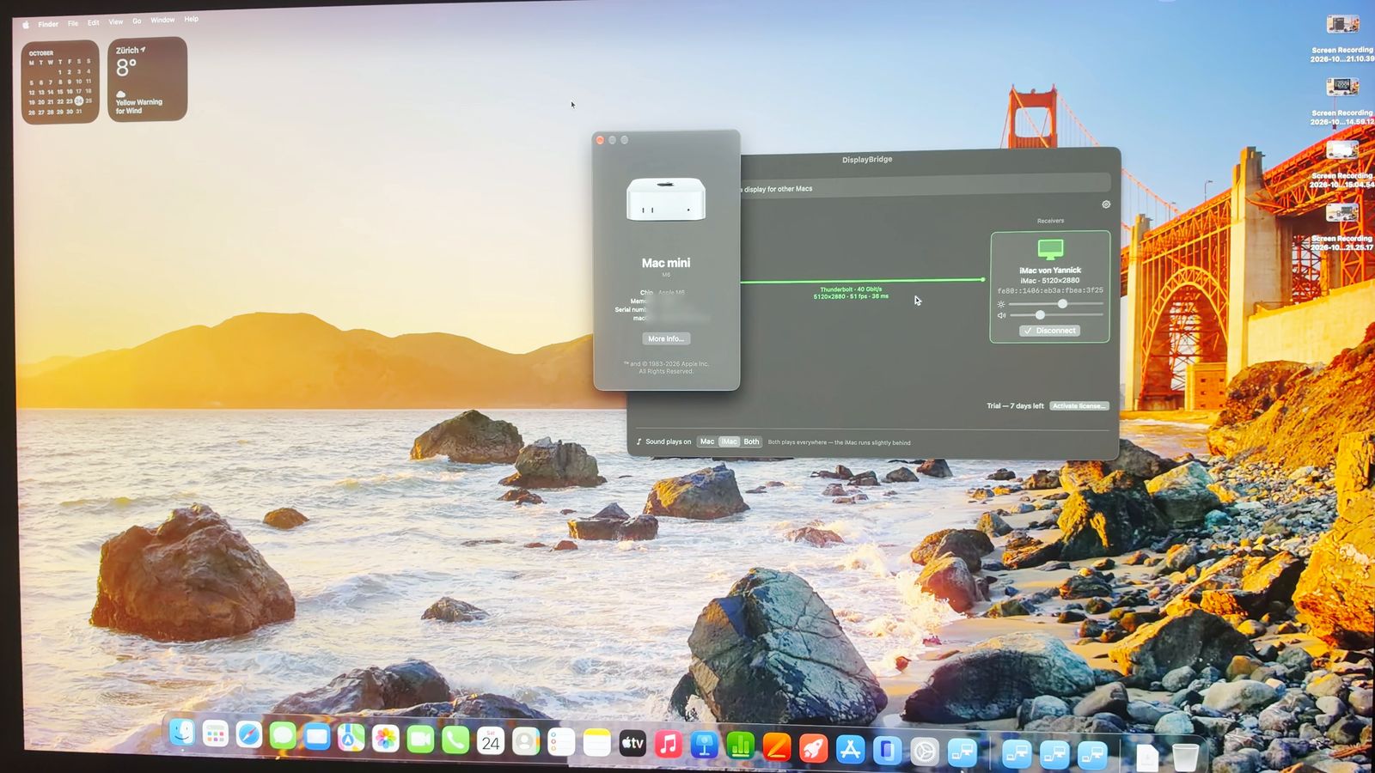The height and width of the screenshot is (773, 1375).
Task: Launch the red rocket app in the Dock
Action: pos(813,748)
